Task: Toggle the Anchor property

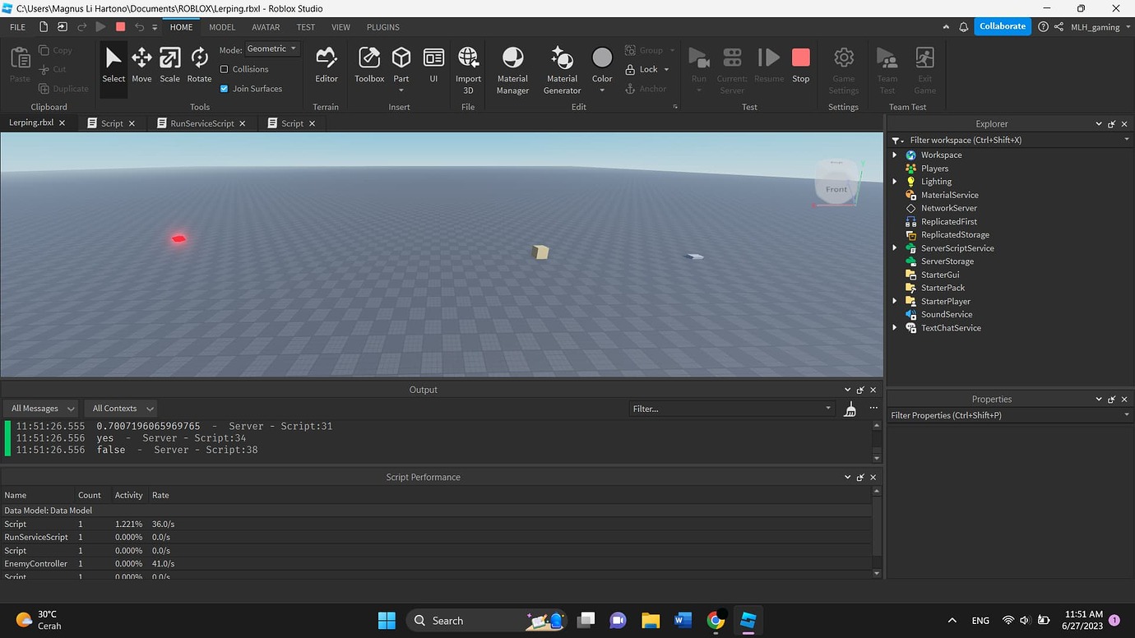Action: pyautogui.click(x=649, y=88)
